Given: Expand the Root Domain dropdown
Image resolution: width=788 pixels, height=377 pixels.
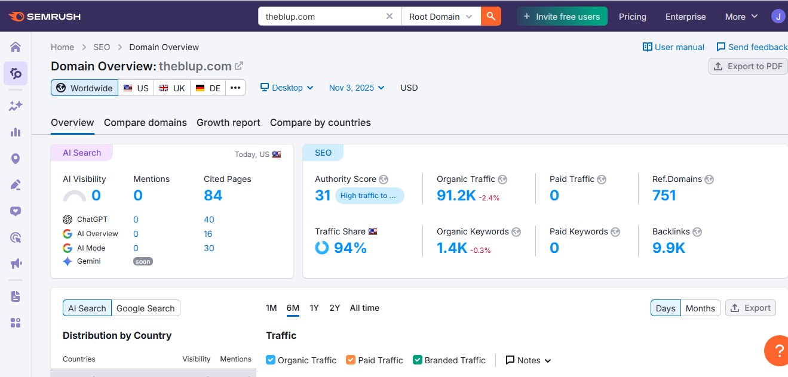Looking at the screenshot, I should click(441, 17).
